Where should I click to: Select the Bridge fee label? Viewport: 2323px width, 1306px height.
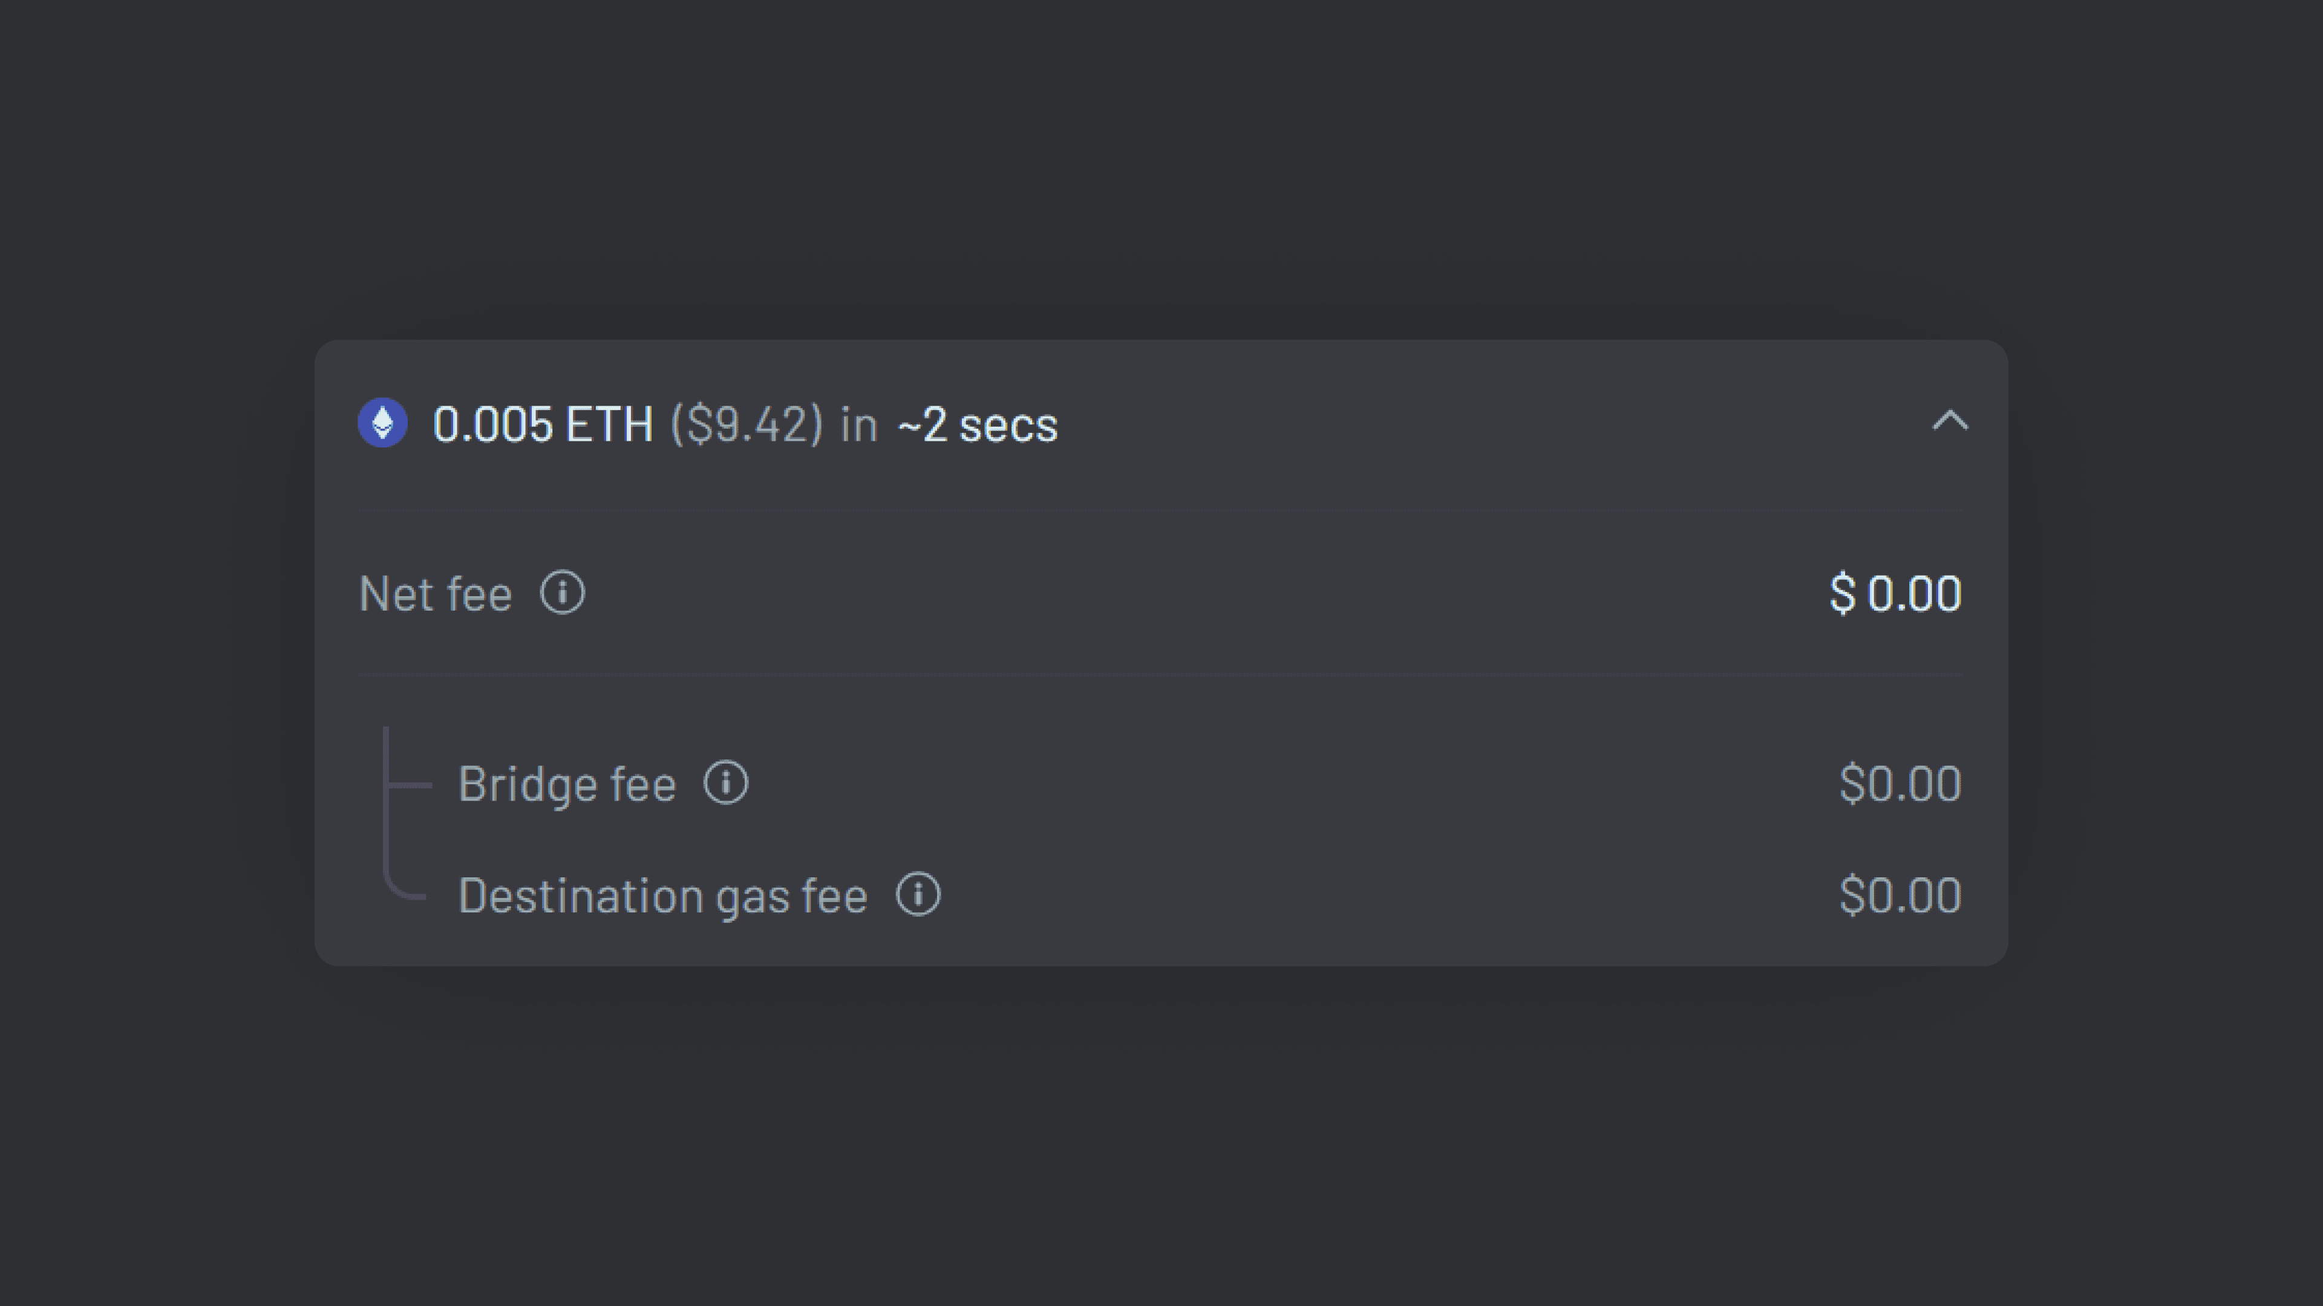pyautogui.click(x=567, y=783)
